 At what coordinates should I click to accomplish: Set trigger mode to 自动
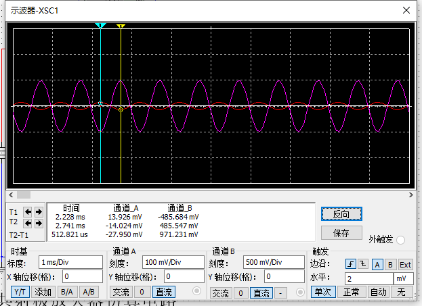click(x=379, y=292)
